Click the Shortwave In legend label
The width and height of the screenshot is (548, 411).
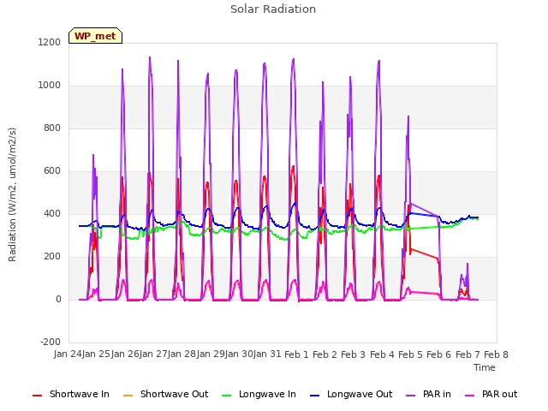point(80,394)
